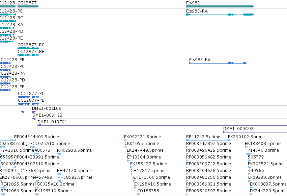Click the DME1-004G02 clone marker
The height and width of the screenshot is (196, 287).
(224, 132)
